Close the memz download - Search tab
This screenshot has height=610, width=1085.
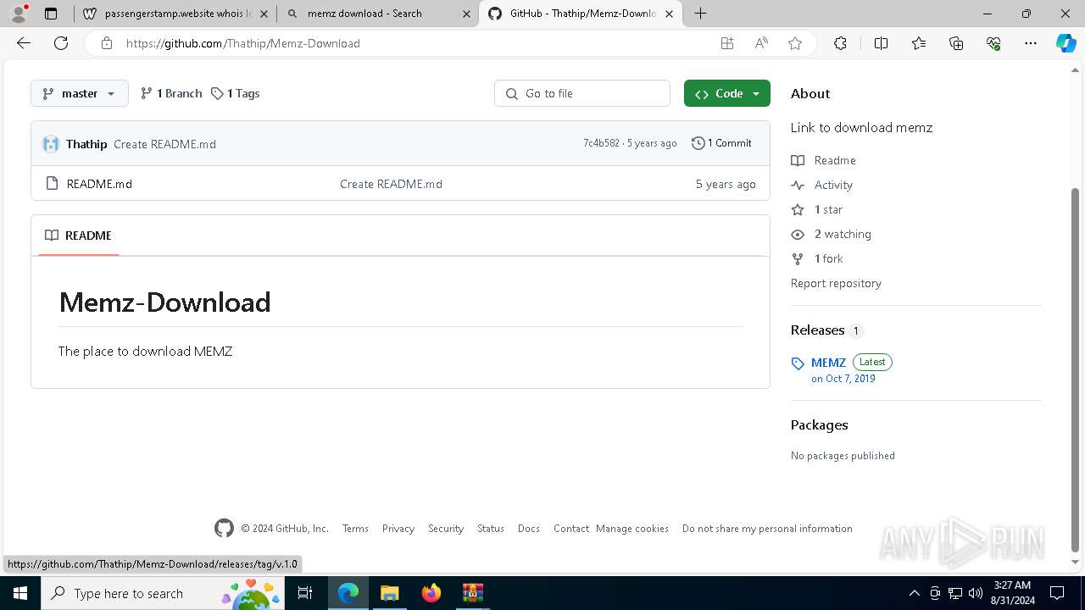466,14
